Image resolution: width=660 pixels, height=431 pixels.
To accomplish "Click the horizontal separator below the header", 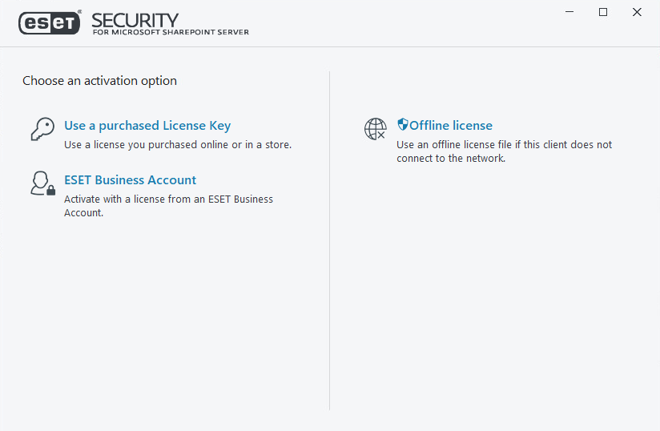I will point(330,46).
